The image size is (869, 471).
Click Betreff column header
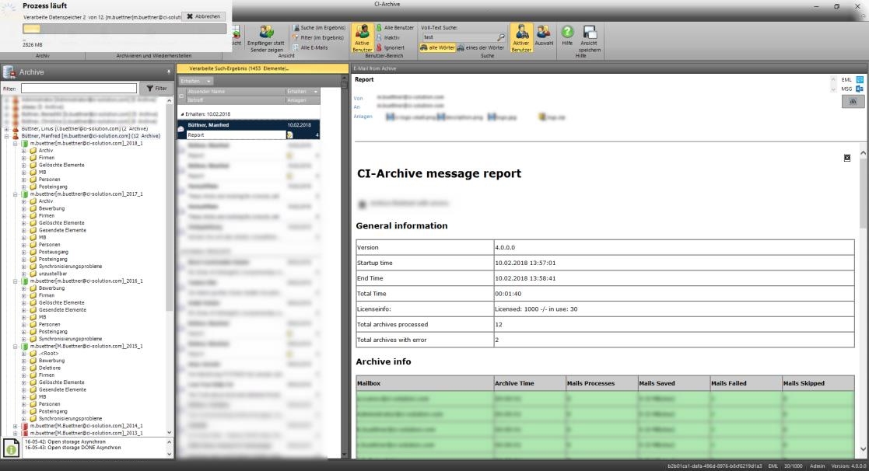pyautogui.click(x=236, y=100)
